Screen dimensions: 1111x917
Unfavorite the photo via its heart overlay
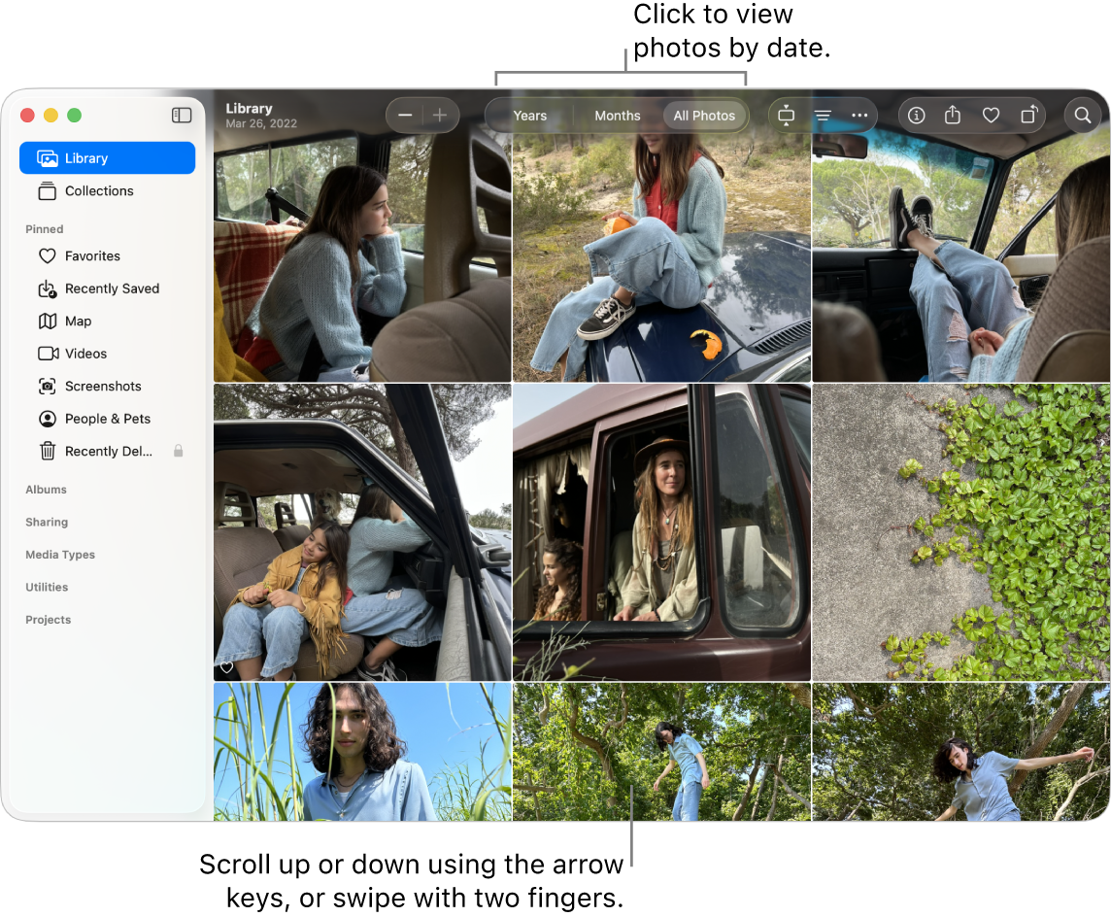pos(225,667)
